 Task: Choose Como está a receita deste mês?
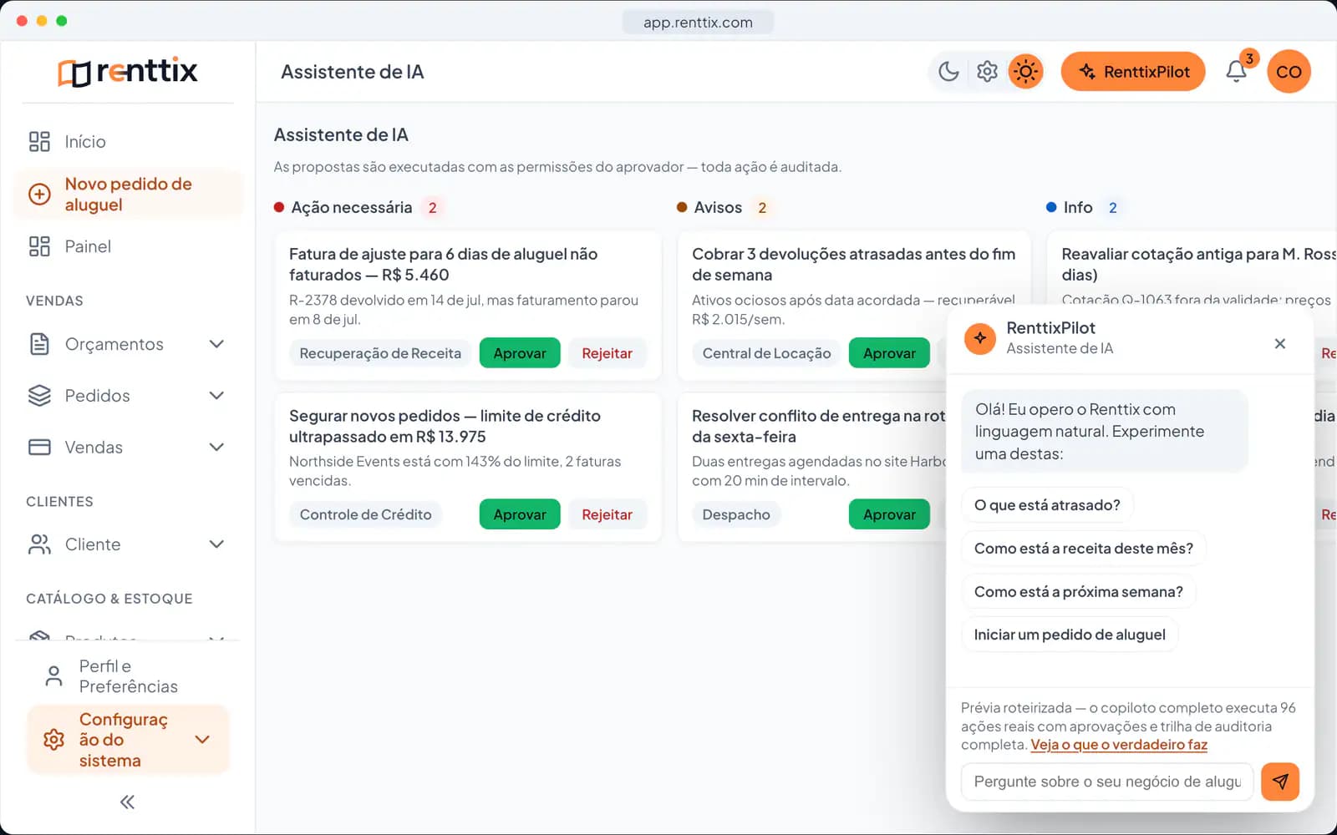pos(1084,549)
